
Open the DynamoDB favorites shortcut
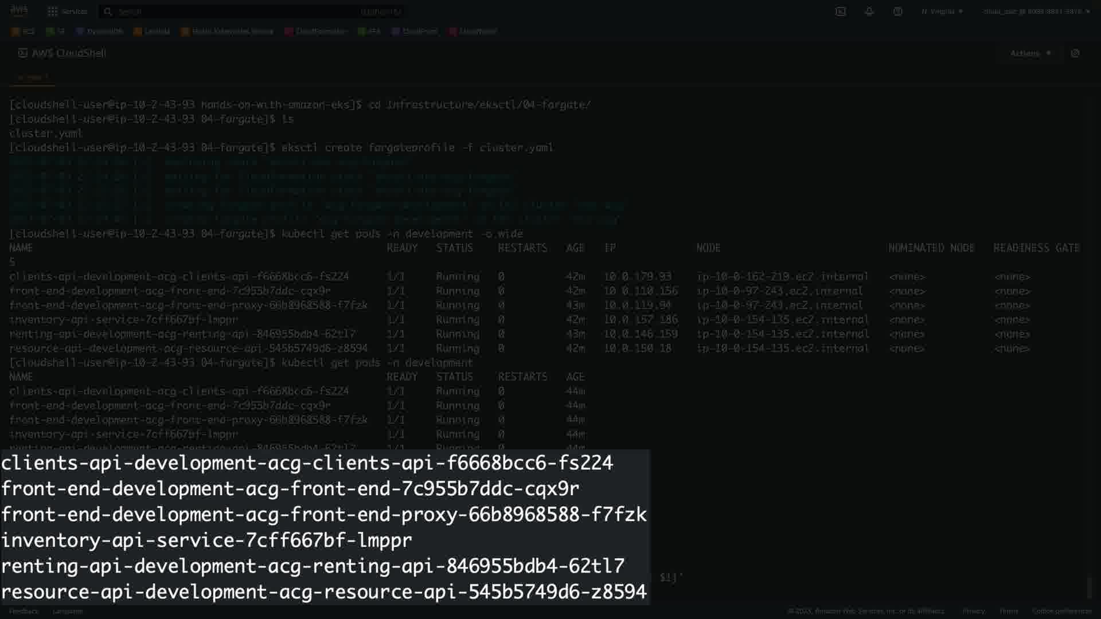click(100, 32)
